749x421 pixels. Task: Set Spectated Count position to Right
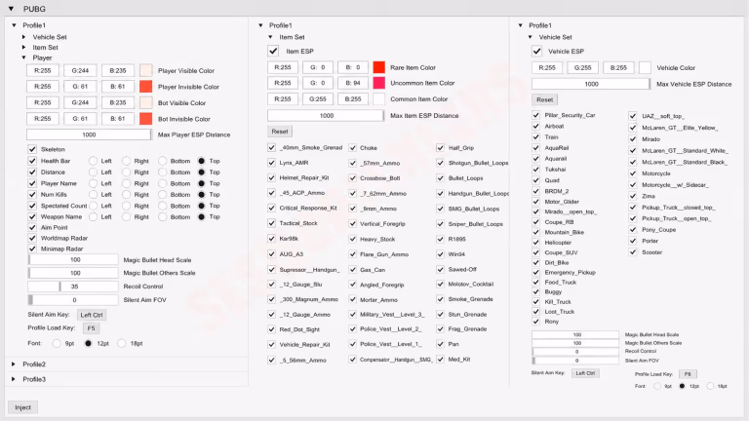126,206
